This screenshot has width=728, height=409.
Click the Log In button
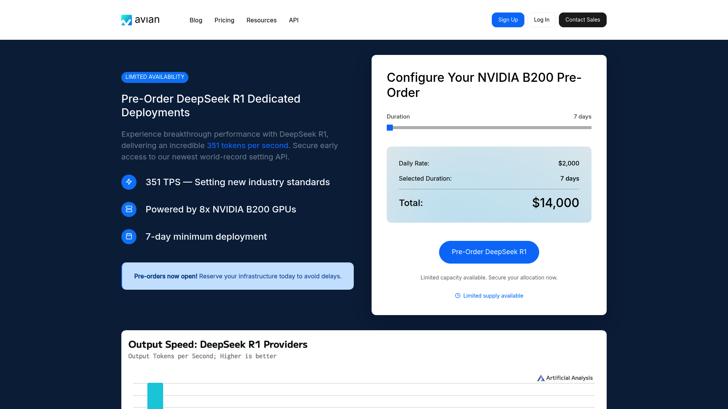point(541,20)
